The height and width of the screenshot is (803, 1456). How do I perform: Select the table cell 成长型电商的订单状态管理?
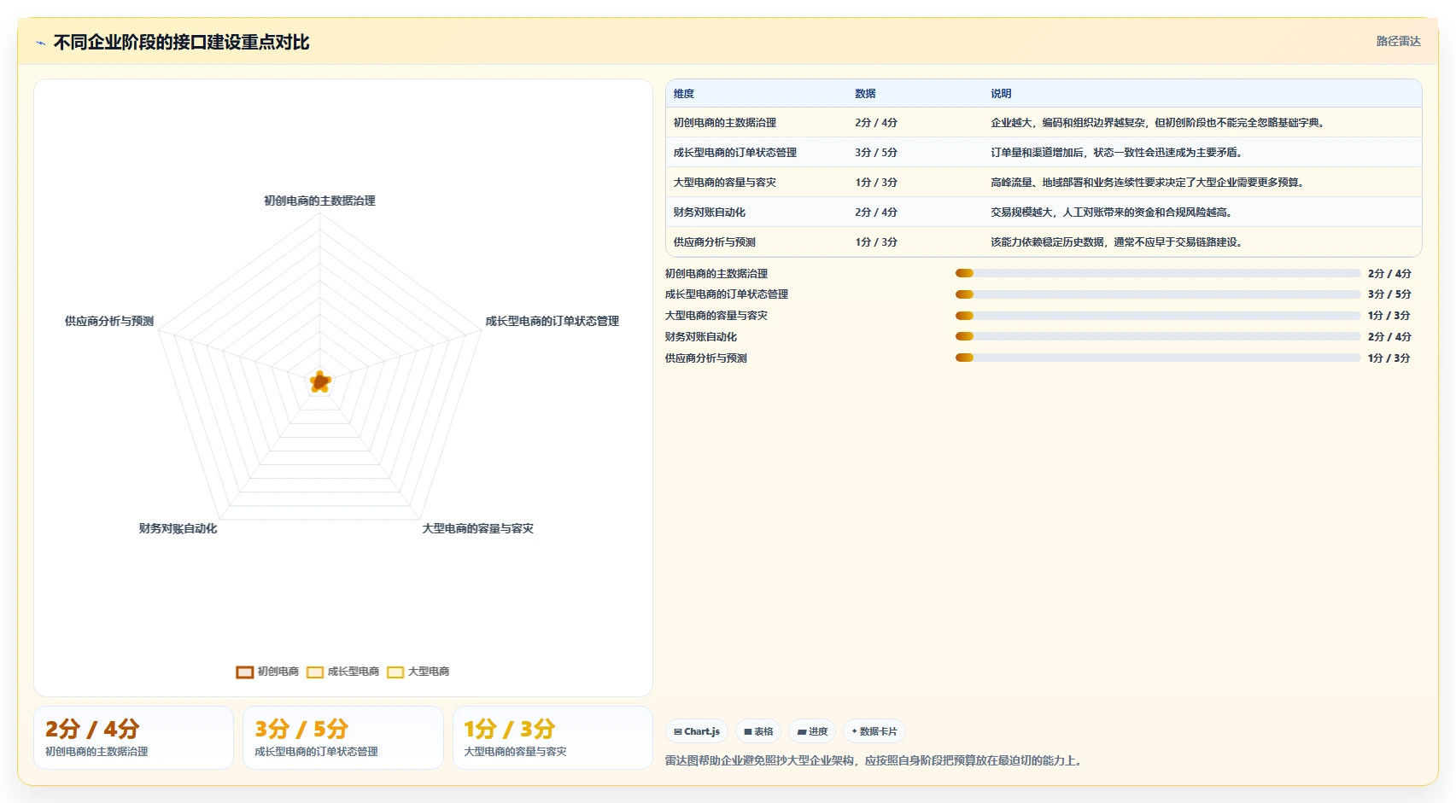[x=735, y=153]
